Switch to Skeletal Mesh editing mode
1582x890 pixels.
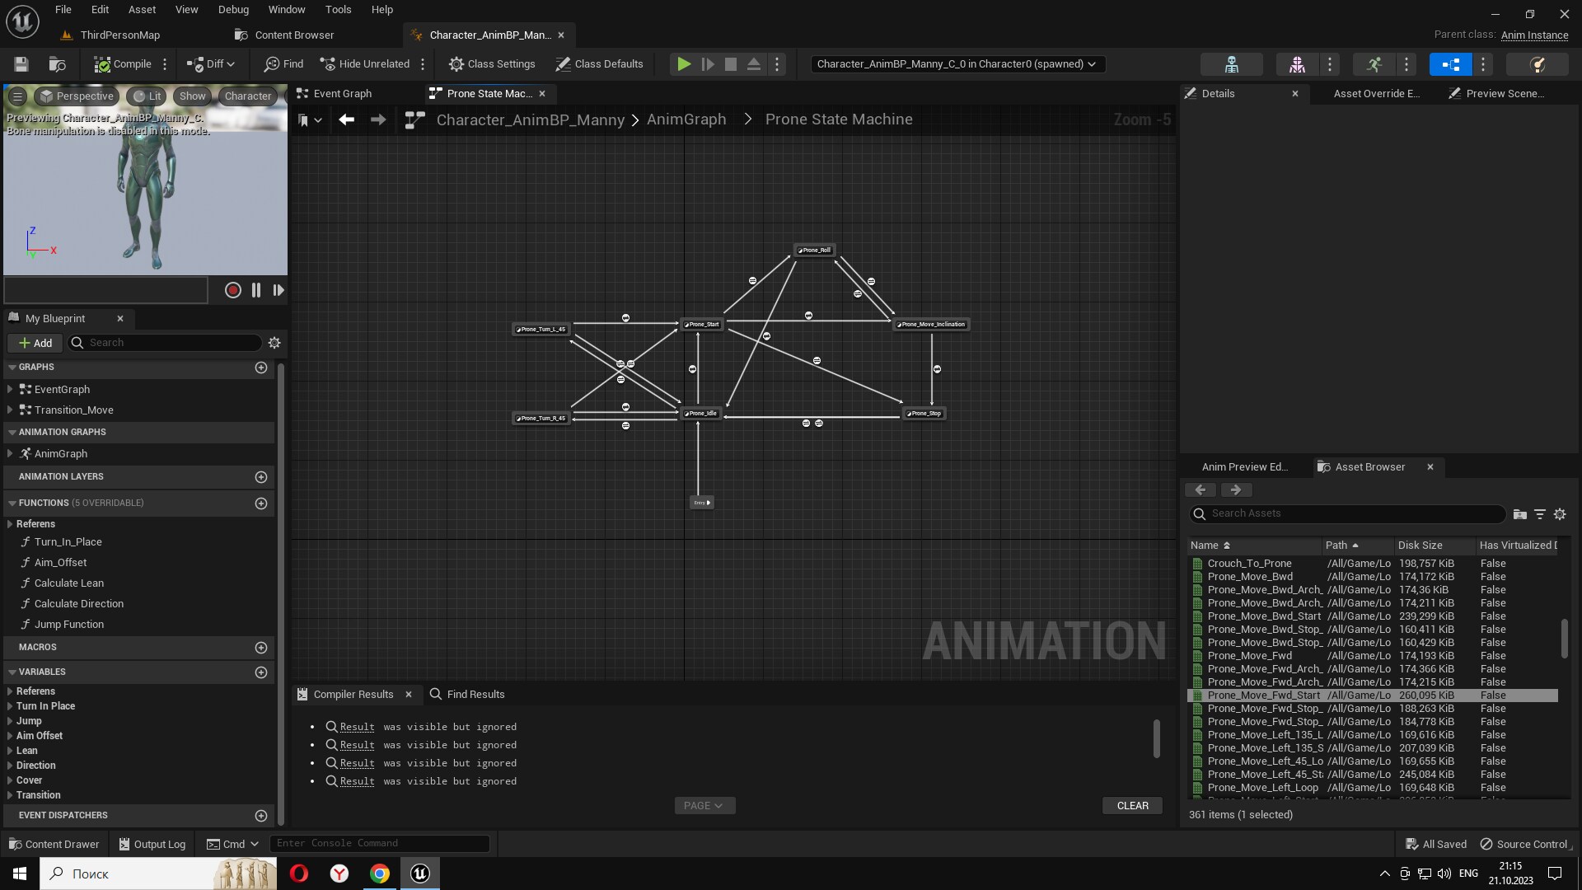coord(1297,64)
